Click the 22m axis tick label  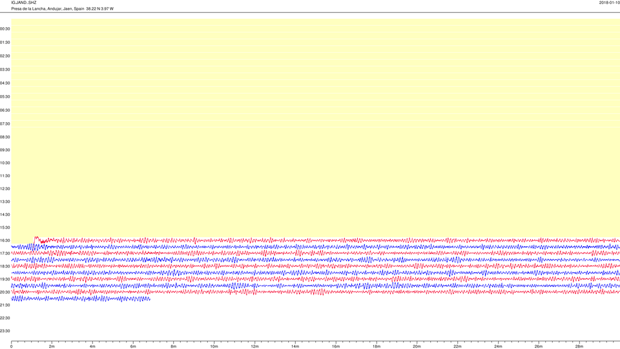point(457,346)
